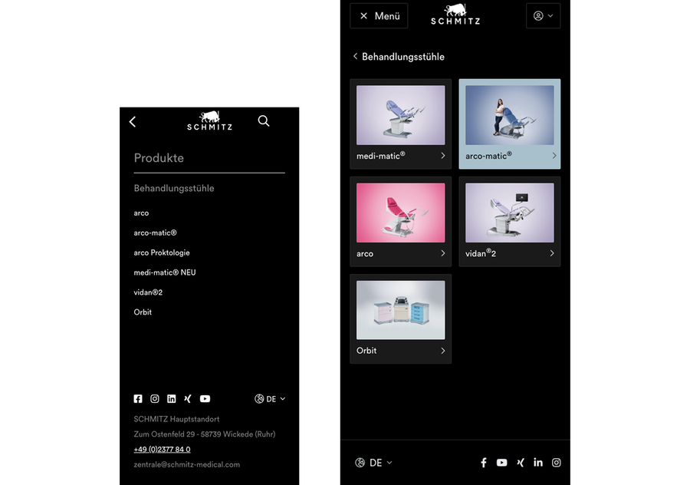The image size is (690, 485).
Task: Select arco Proktologie menu entry
Action: coord(162,252)
